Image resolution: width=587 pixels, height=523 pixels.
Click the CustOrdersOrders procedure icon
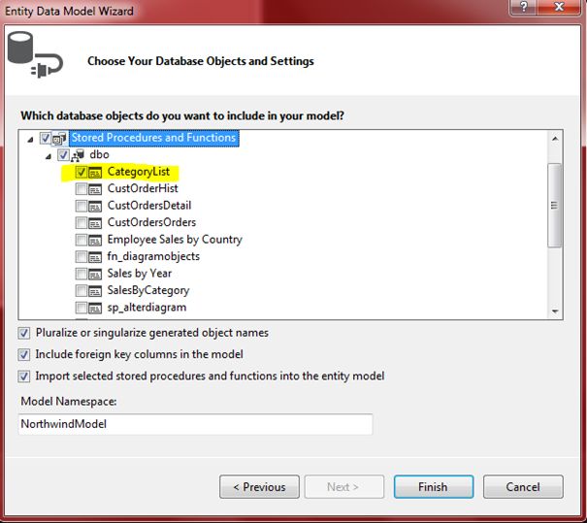[95, 223]
